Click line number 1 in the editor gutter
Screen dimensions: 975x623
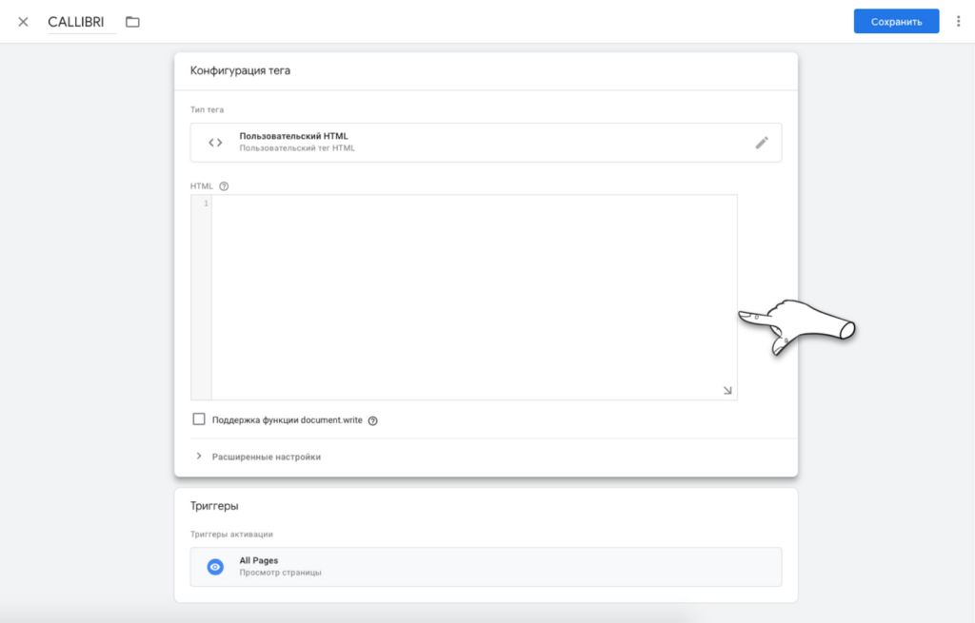coord(205,204)
